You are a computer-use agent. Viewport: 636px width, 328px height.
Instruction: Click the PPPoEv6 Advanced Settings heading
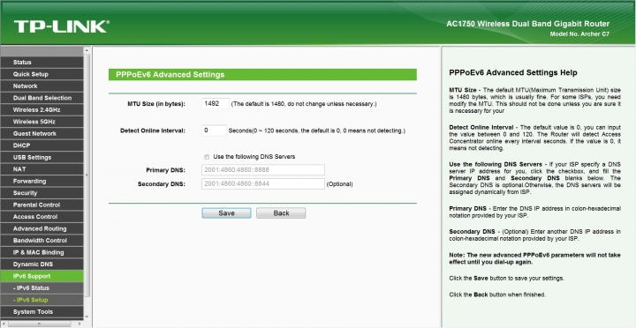tap(170, 75)
